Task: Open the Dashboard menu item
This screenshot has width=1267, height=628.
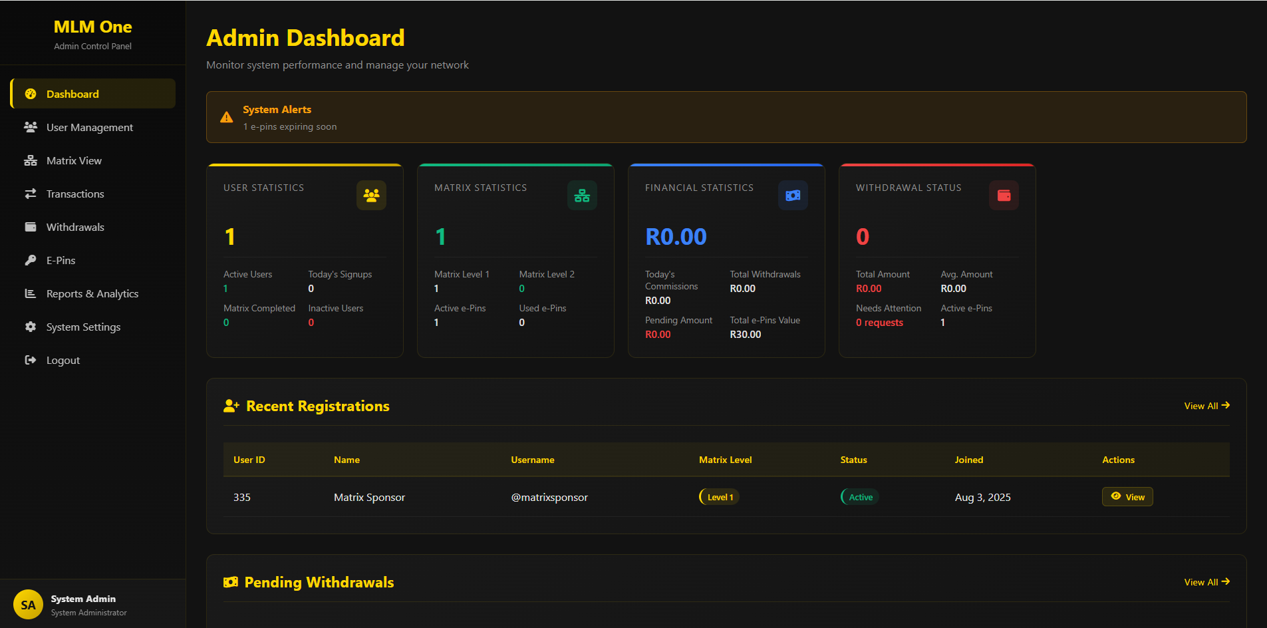Action: (93, 94)
